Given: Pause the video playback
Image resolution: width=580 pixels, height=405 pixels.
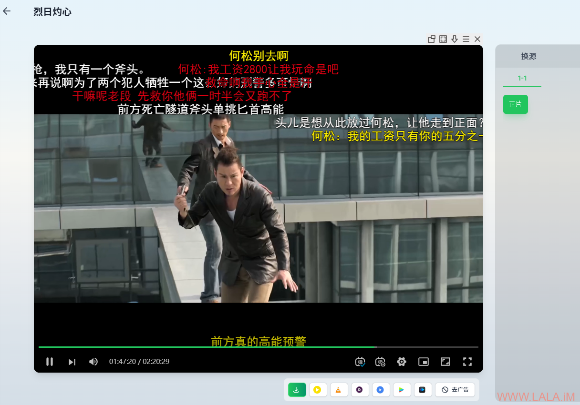Looking at the screenshot, I should 50,362.
